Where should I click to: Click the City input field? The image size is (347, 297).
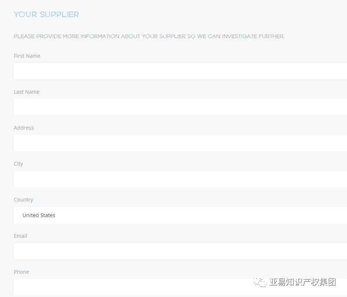point(180,179)
